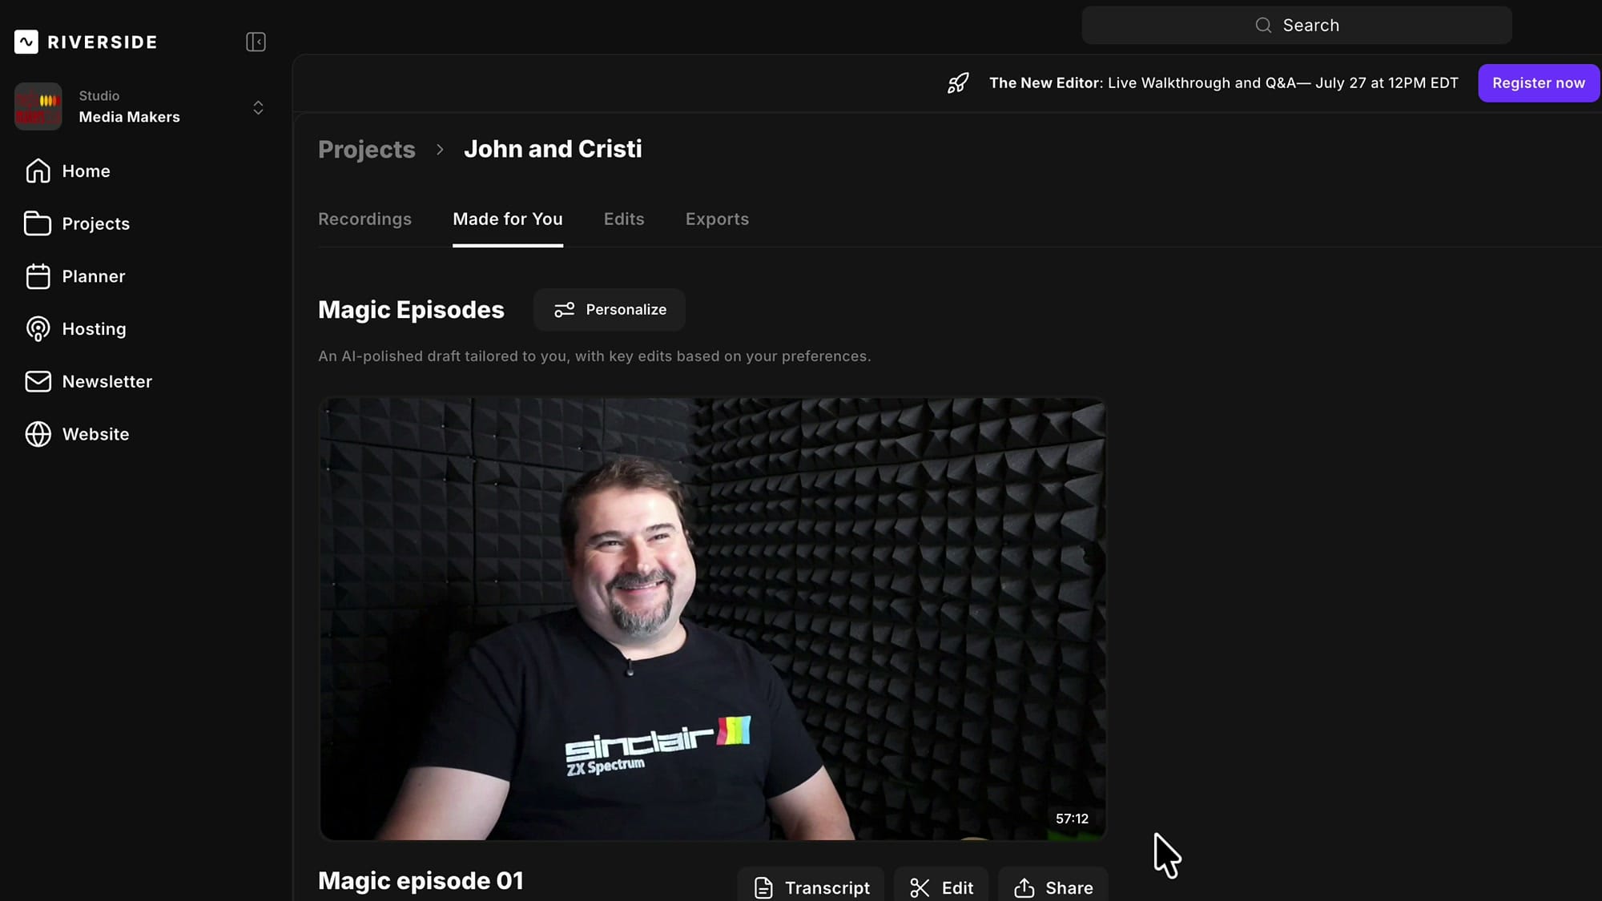This screenshot has width=1602, height=901.
Task: Click the Website globe icon
Action: pyautogui.click(x=38, y=434)
